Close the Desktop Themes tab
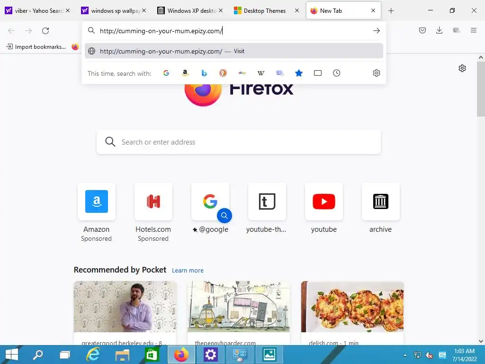The image size is (485, 364). click(x=296, y=10)
